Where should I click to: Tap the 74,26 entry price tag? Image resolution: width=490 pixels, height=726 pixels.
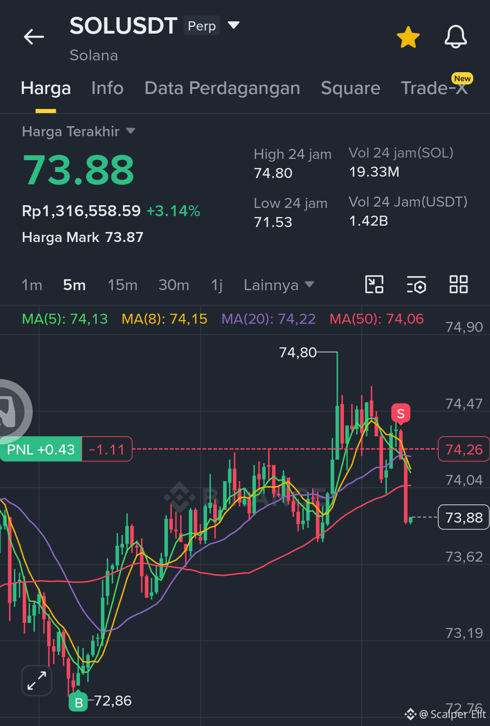(x=464, y=449)
